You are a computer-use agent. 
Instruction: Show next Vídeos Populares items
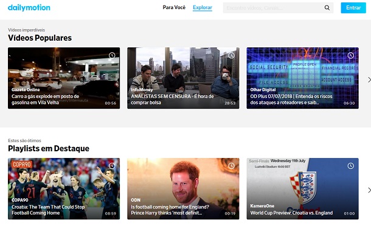coord(369,80)
